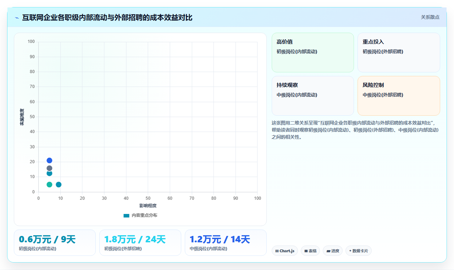Select the green scatter point at bottom left
The width and height of the screenshot is (454, 270).
tap(49, 184)
